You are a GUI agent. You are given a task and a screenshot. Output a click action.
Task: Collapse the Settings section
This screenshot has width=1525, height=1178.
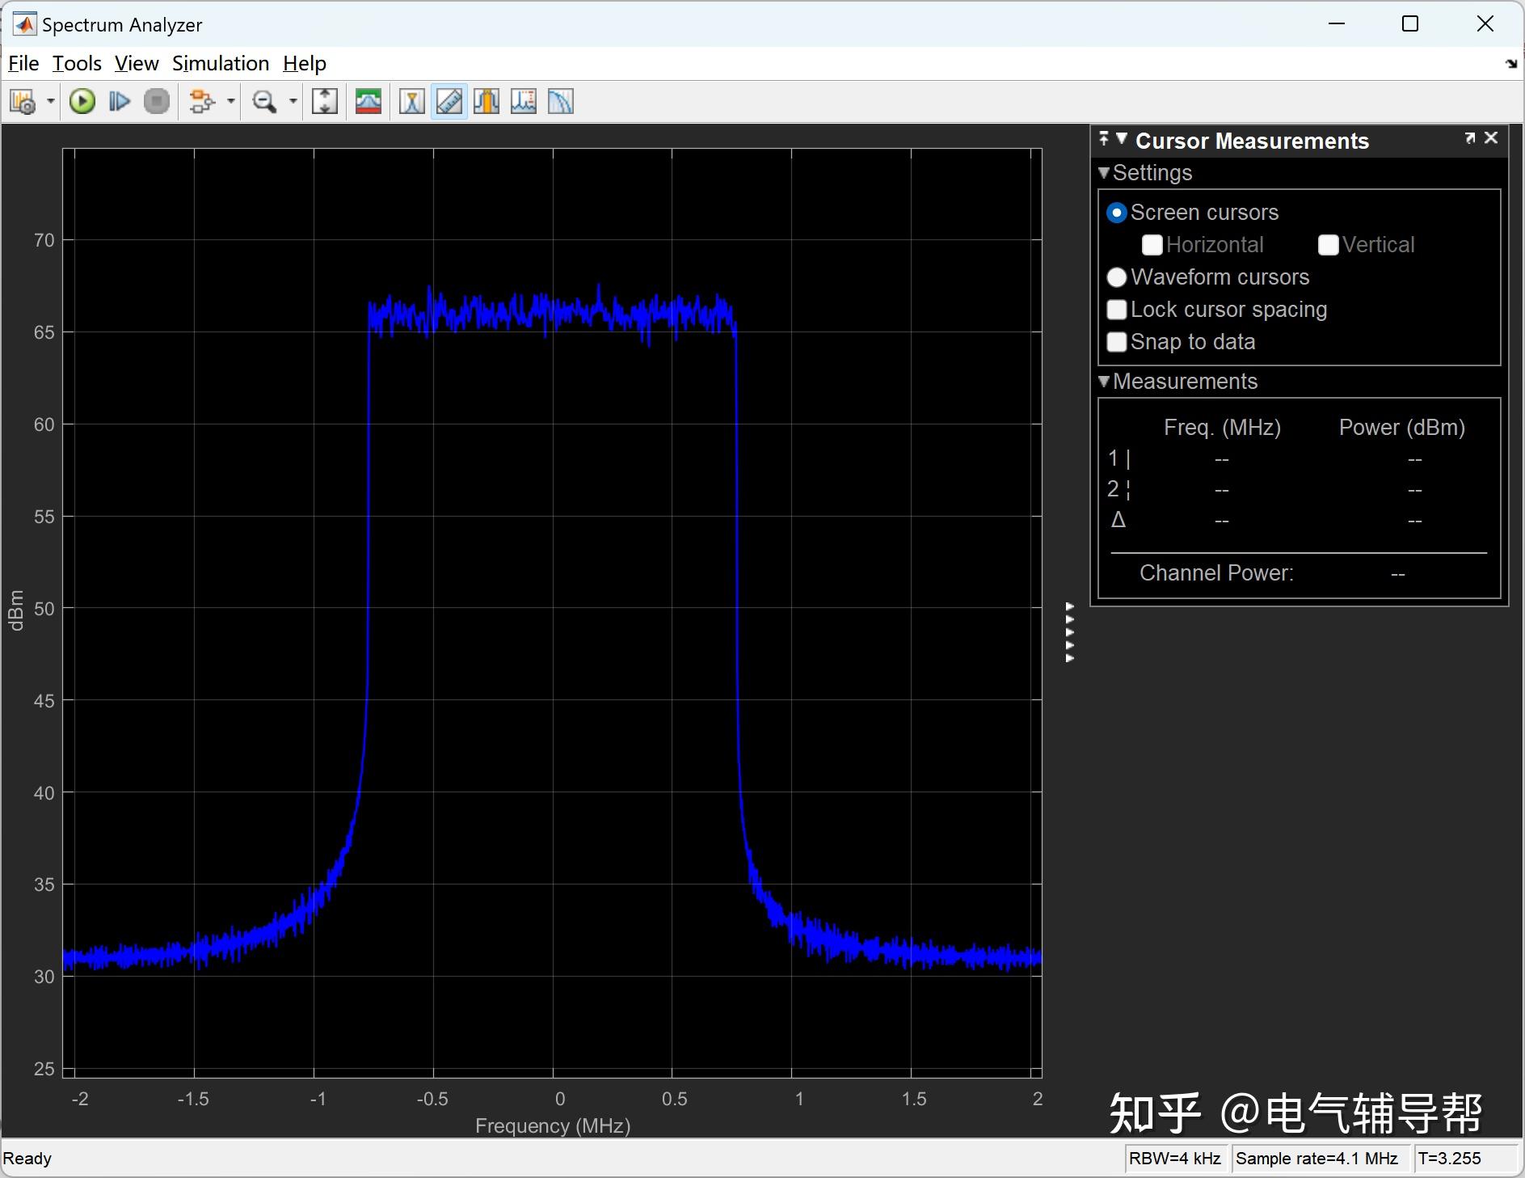point(1104,172)
